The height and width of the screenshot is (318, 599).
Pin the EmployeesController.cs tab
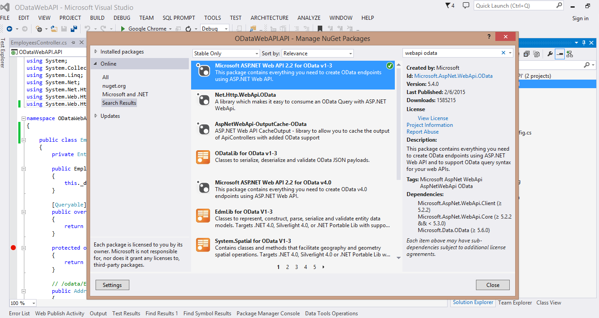[74, 43]
